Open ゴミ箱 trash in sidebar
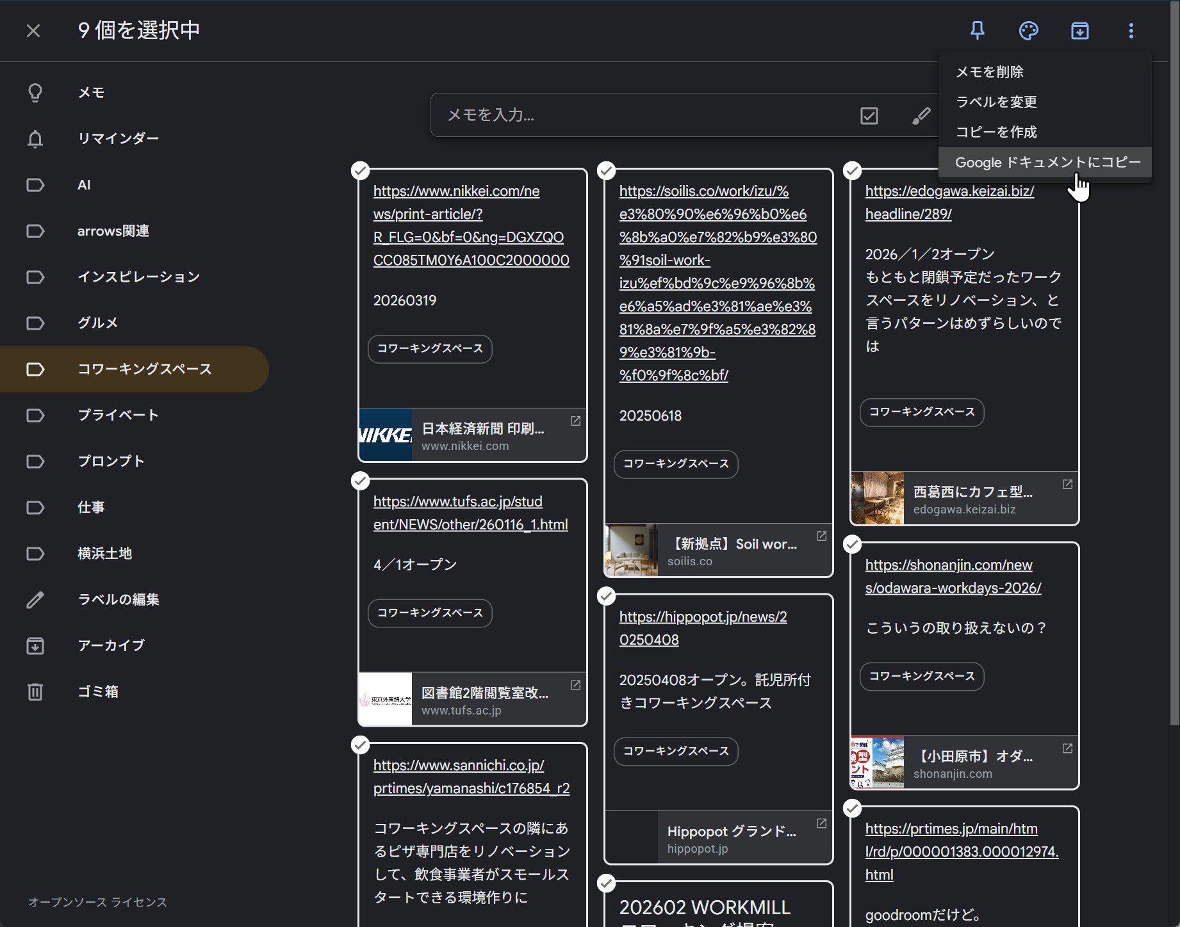The height and width of the screenshot is (927, 1180). coord(97,691)
